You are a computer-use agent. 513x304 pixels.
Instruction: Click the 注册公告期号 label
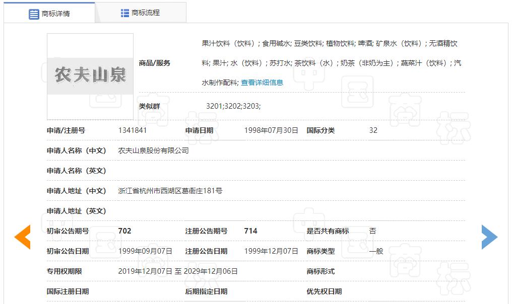[x=206, y=231]
